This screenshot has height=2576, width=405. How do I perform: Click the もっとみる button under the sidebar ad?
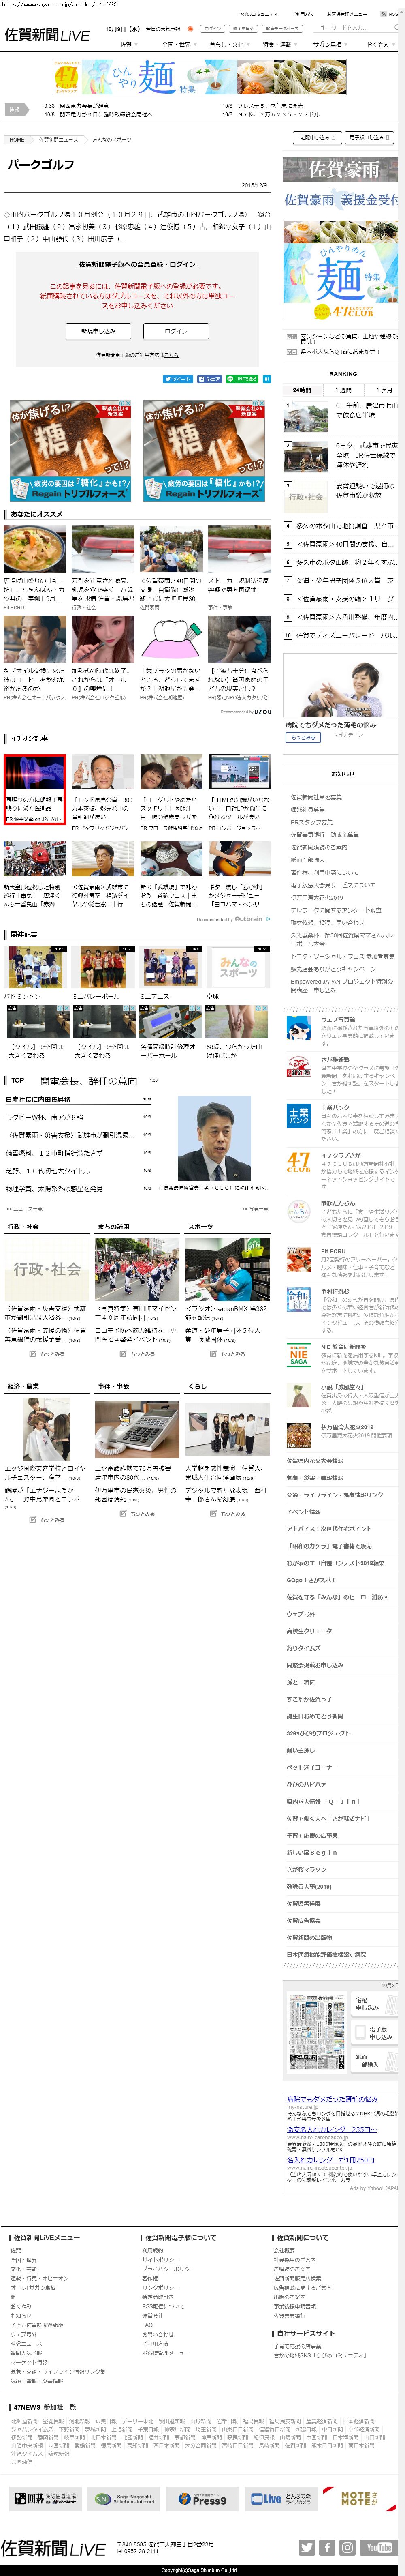pyautogui.click(x=303, y=737)
